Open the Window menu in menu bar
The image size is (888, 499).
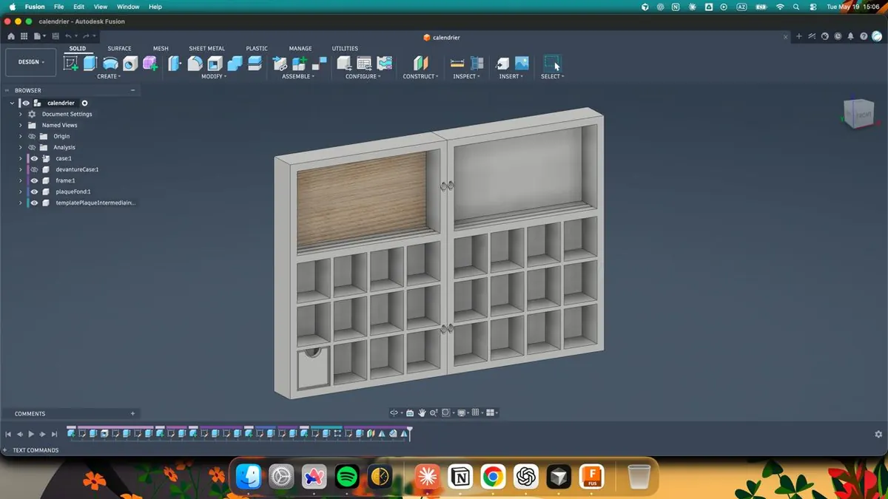[x=128, y=7]
